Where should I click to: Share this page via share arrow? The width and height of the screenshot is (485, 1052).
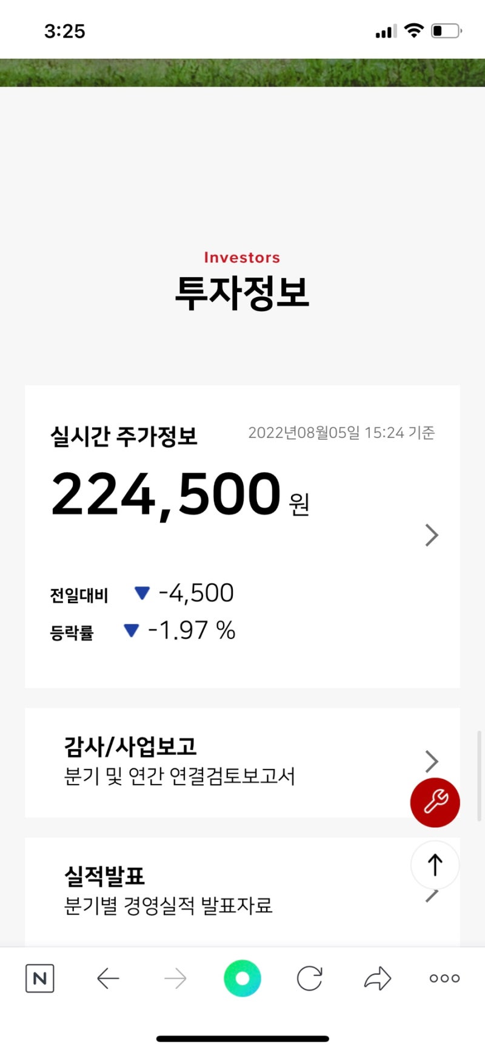[377, 979]
